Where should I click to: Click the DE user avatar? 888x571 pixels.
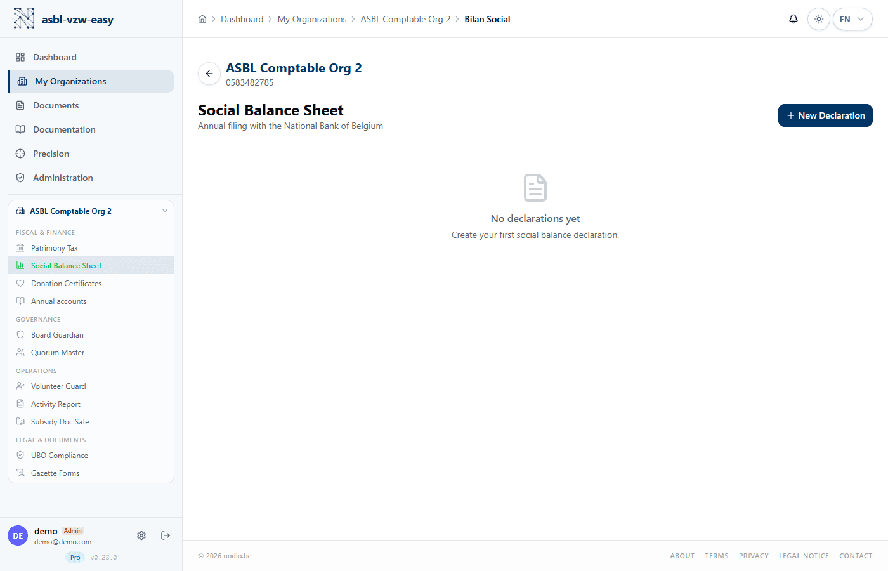point(18,535)
